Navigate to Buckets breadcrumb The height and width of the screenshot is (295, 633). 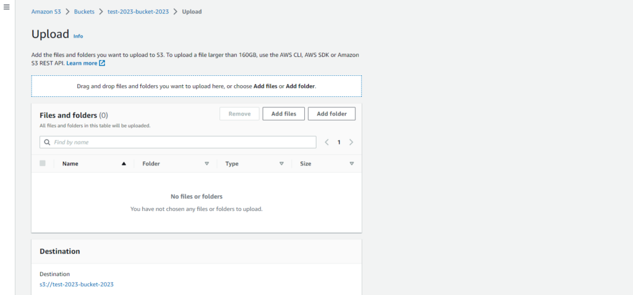coord(84,12)
